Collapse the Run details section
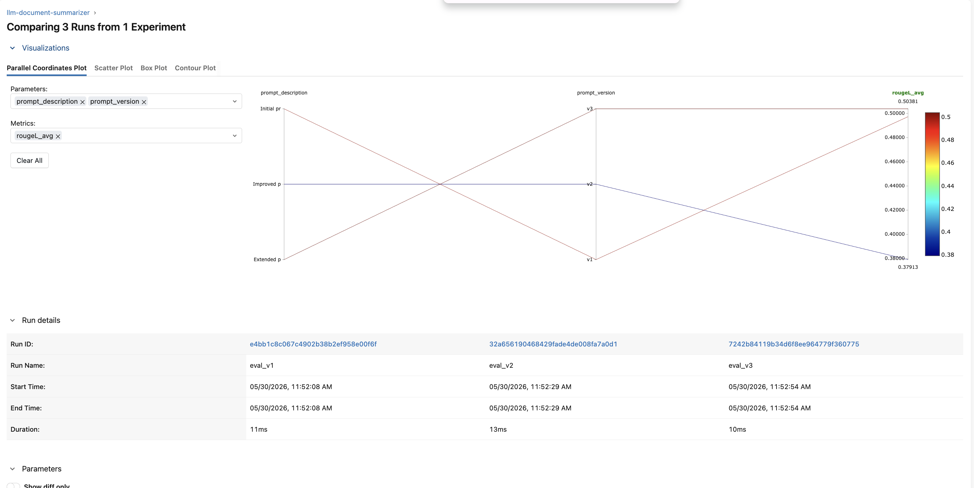 point(12,320)
